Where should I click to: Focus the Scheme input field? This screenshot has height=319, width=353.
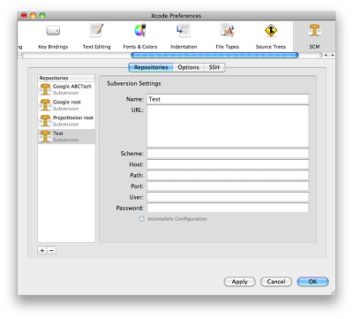pyautogui.click(x=228, y=154)
